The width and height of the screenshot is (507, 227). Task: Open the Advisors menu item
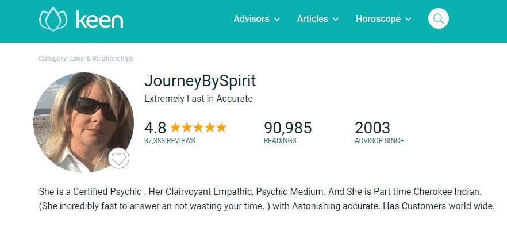click(x=251, y=19)
